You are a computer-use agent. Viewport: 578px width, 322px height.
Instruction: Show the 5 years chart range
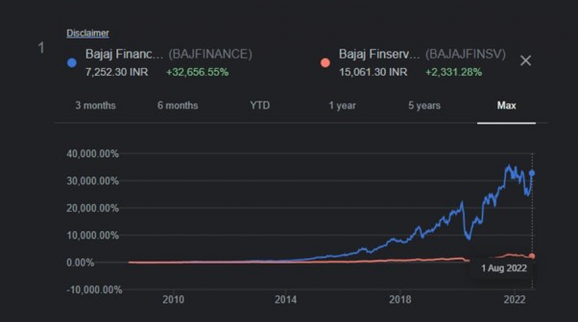tap(425, 106)
